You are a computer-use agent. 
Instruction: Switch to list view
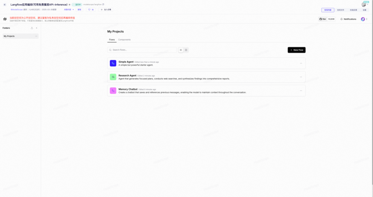pyautogui.click(x=181, y=50)
